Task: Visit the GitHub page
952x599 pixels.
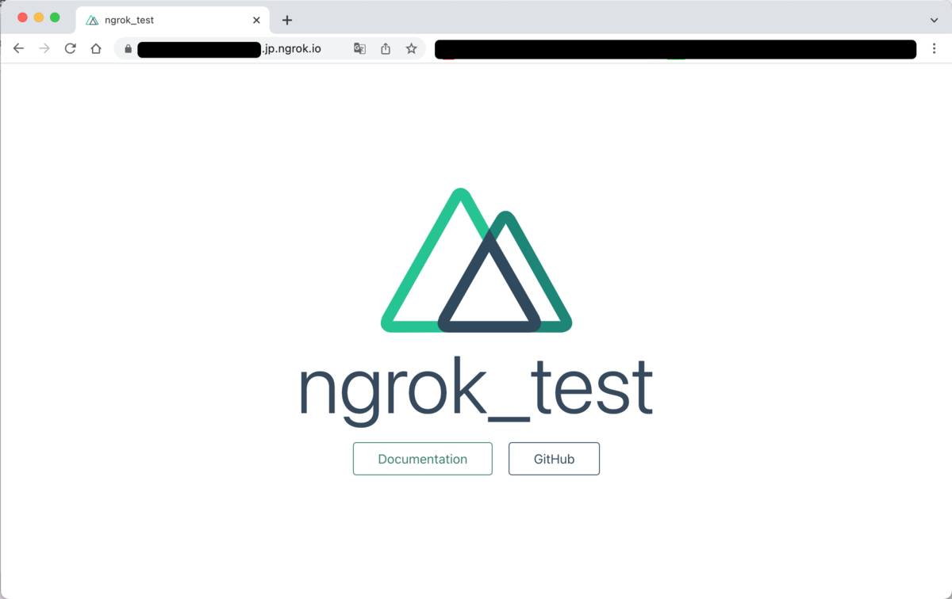Action: tap(554, 459)
